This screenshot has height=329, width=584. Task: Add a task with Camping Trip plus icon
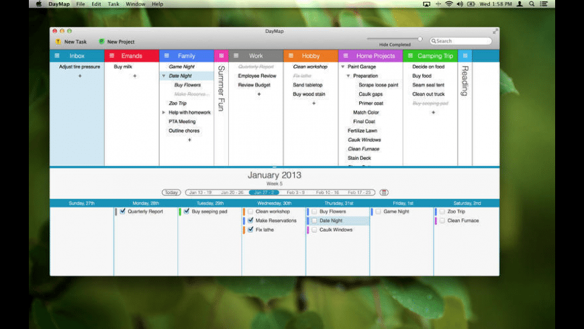pos(433,113)
